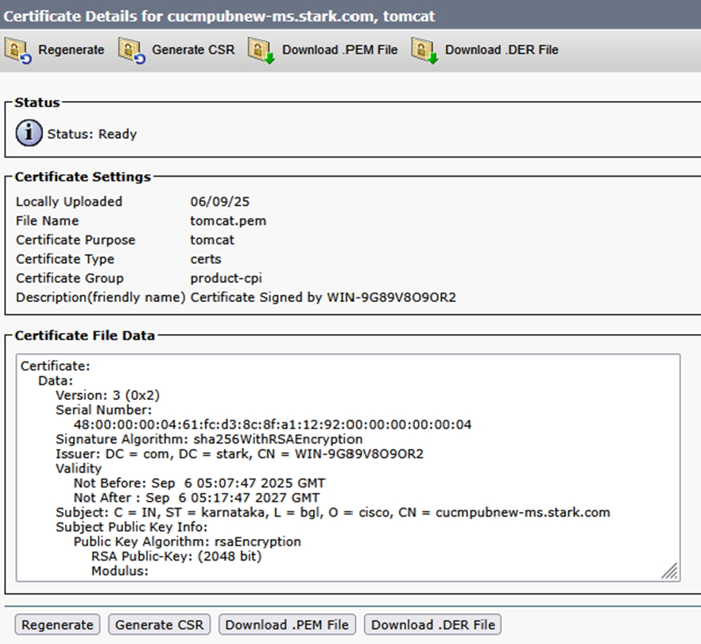Click the Modulus: line
701x644 pixels.
tap(120, 571)
